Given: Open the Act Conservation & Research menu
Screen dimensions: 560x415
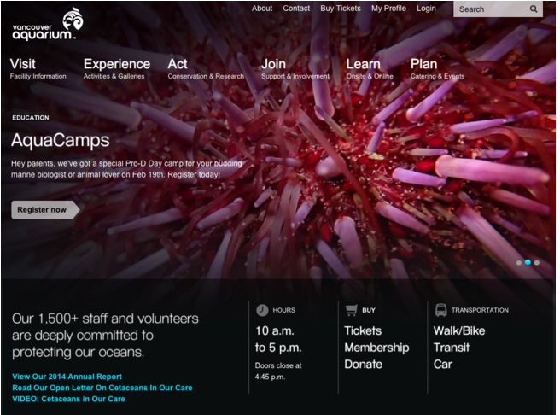Looking at the screenshot, I should pos(206,68).
